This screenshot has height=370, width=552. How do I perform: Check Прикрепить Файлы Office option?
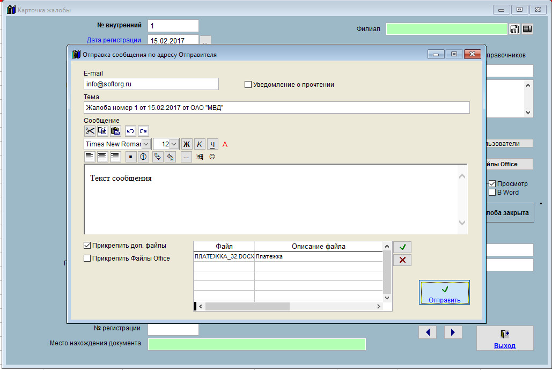87,258
